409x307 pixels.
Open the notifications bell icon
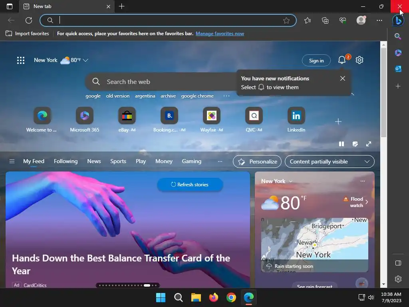(342, 60)
